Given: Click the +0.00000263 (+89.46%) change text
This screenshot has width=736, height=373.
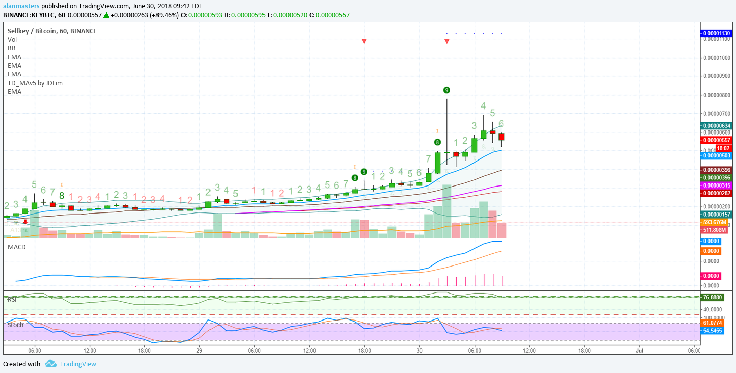Looking at the screenshot, I should [145, 15].
